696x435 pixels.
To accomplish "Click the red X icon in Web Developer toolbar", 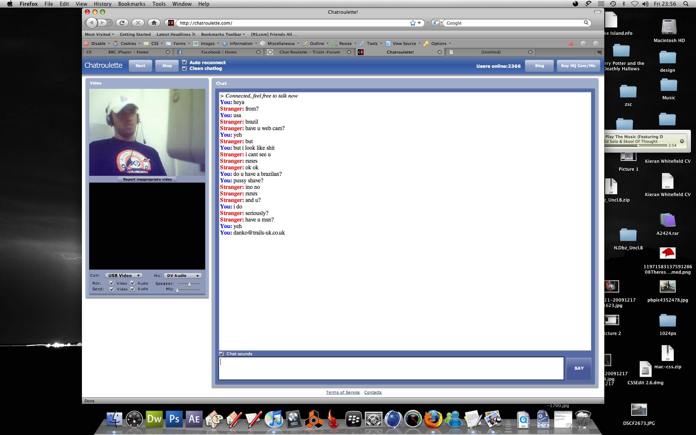I will coord(571,43).
